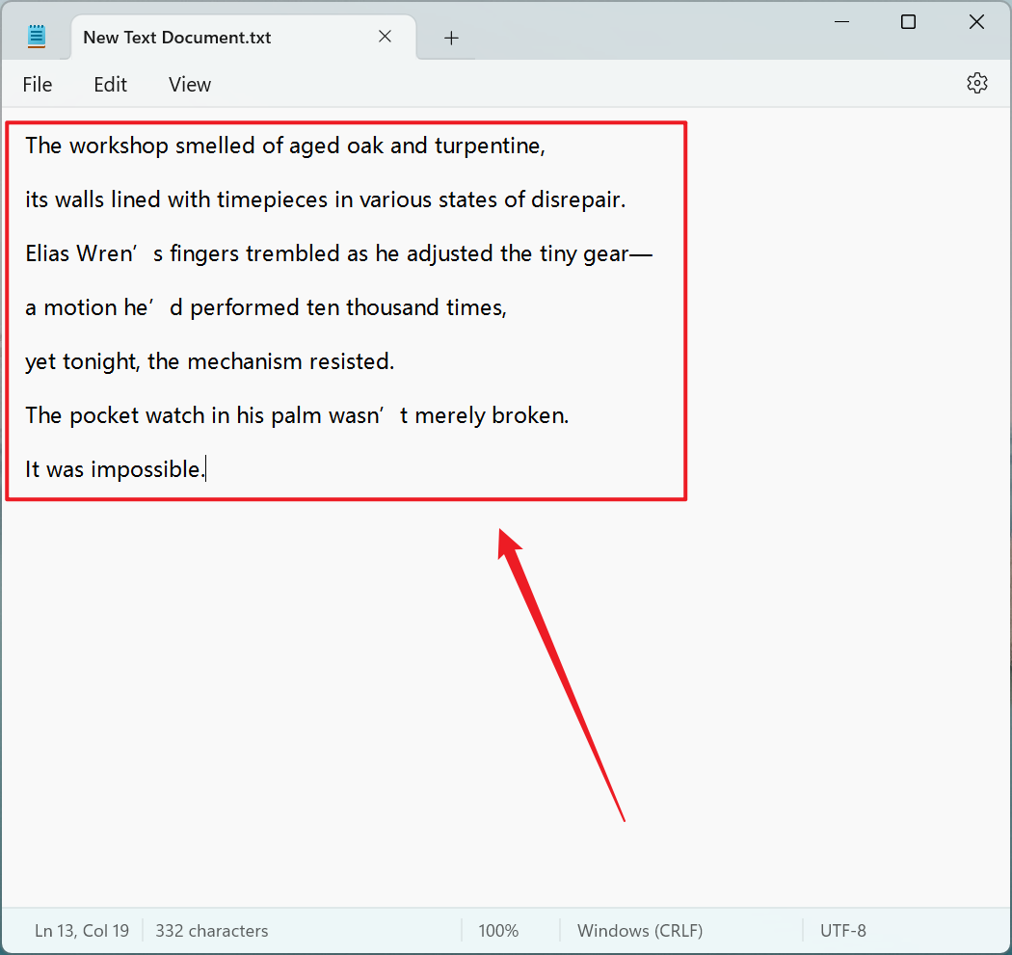Open the File menu
Screen dimensions: 1012x955
[37, 85]
